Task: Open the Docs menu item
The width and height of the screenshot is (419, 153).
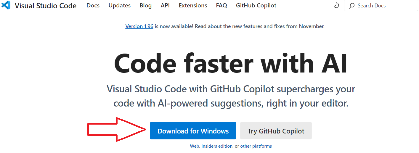Action: [x=93, y=5]
